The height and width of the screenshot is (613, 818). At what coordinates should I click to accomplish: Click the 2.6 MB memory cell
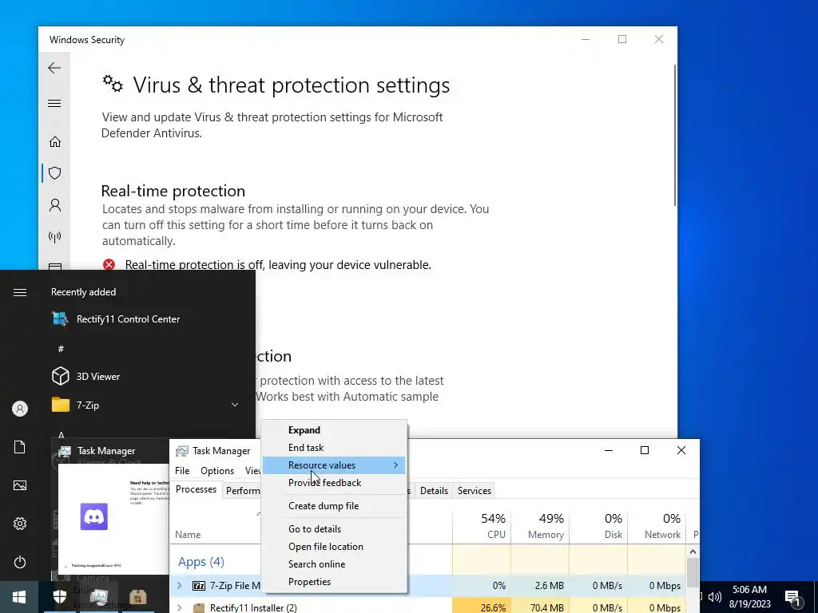540,586
